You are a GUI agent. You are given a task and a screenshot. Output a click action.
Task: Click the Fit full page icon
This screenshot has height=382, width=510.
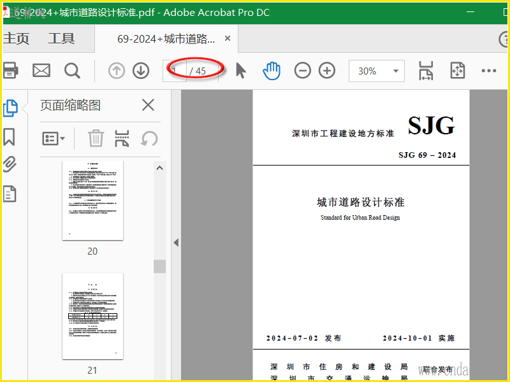click(x=457, y=71)
